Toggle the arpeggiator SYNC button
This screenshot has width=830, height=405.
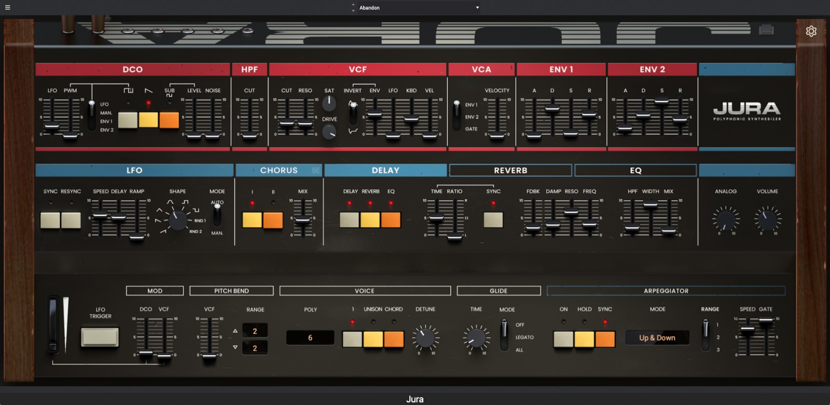point(605,339)
